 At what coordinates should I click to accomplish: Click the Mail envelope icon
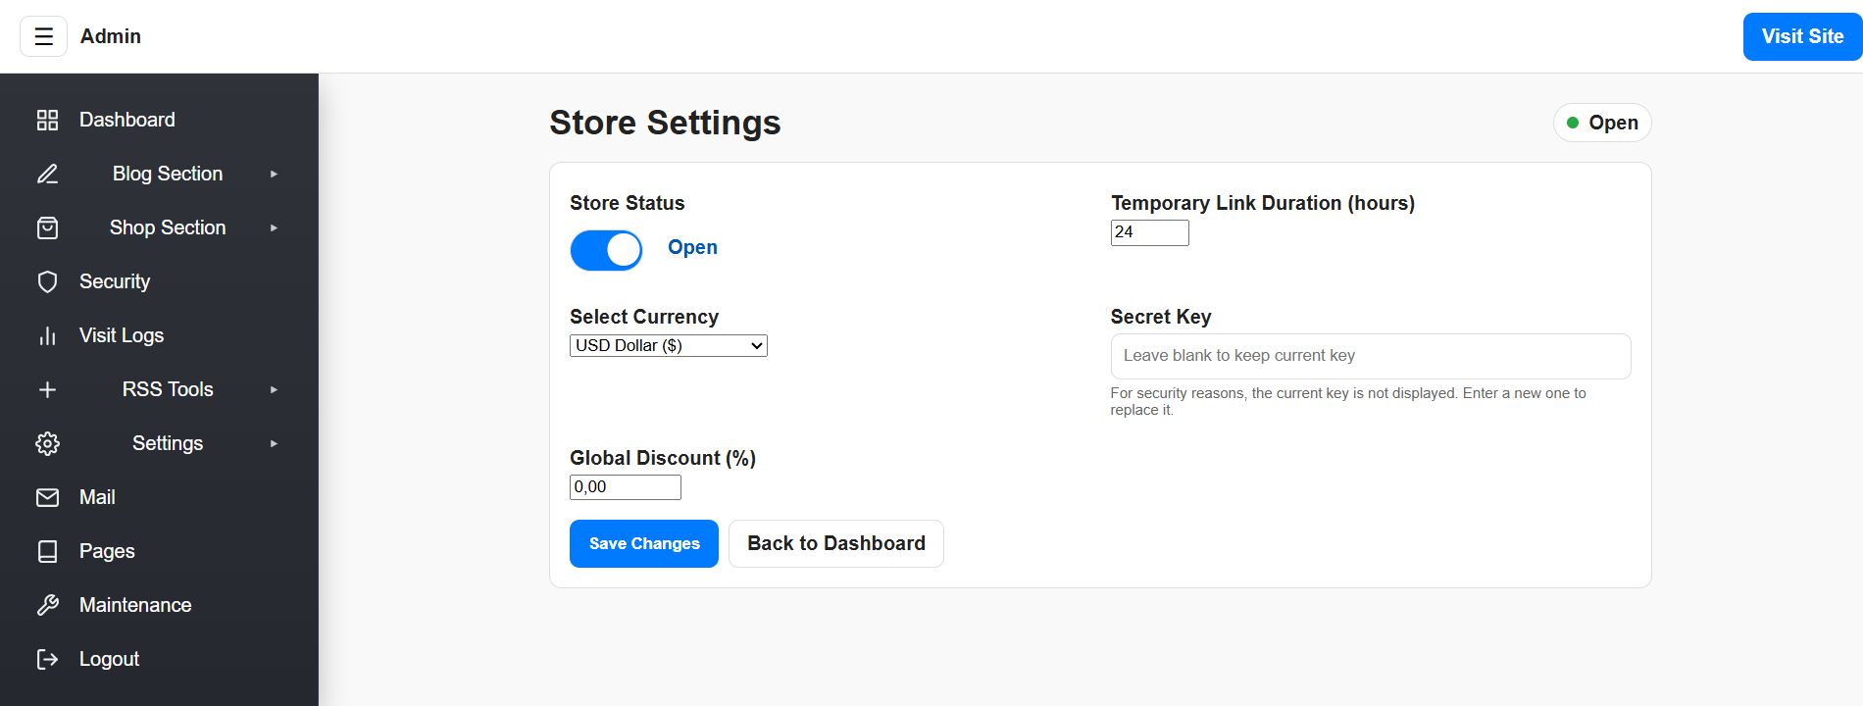47,497
